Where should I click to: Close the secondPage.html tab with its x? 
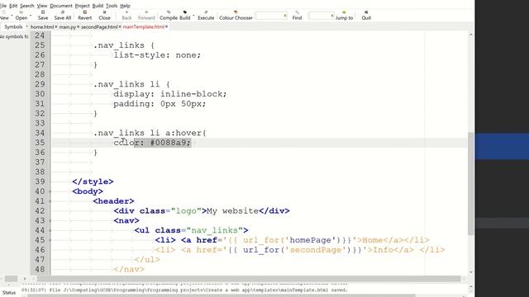tap(120, 26)
